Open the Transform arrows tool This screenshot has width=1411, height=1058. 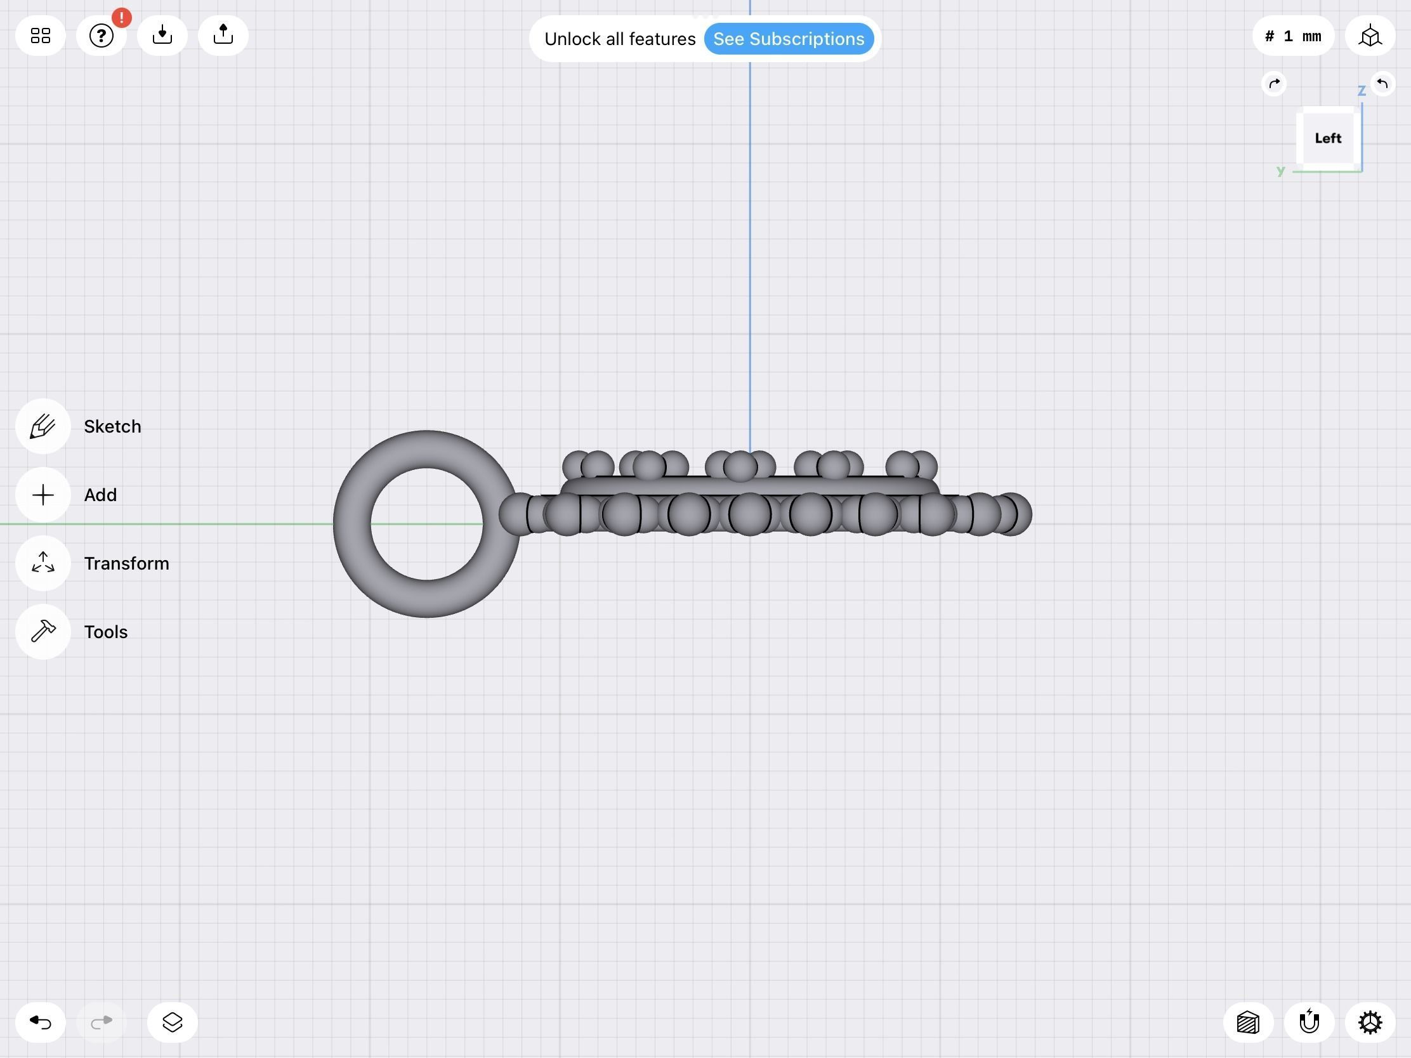43,563
